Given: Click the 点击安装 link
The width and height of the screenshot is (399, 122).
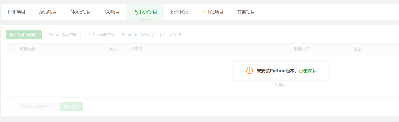Looking at the screenshot, I should tap(308, 71).
